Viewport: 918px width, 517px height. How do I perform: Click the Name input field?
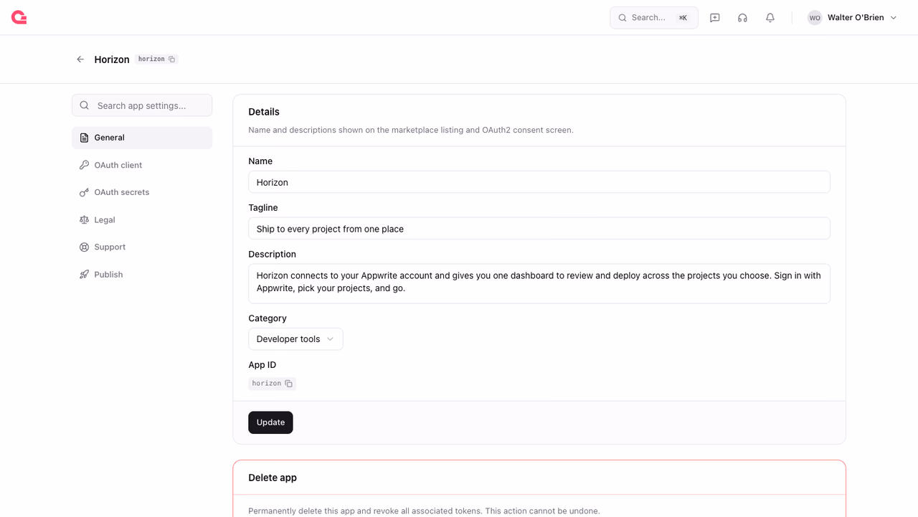click(x=539, y=182)
